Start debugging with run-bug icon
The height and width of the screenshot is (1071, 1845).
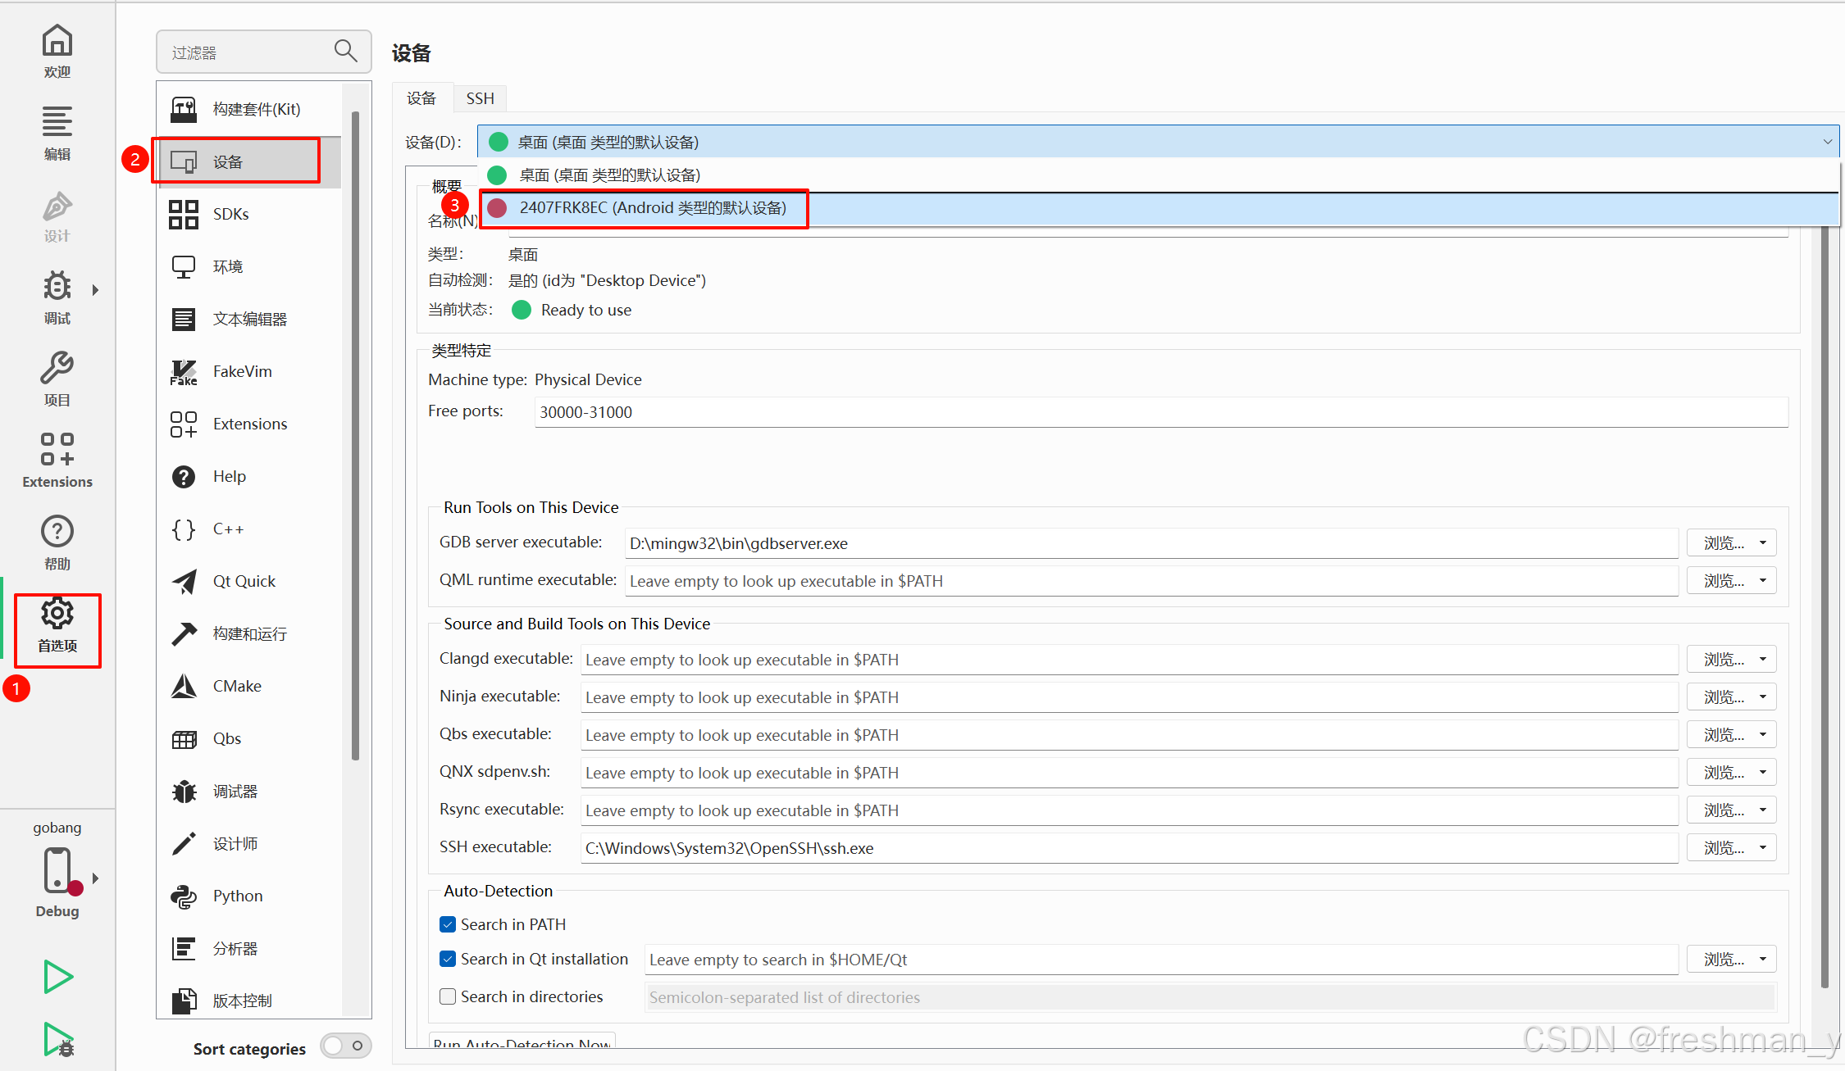(x=57, y=1040)
